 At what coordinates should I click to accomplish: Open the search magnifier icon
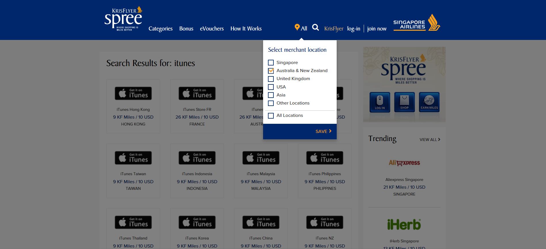[315, 28]
